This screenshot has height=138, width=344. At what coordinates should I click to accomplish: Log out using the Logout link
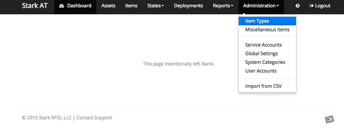pyautogui.click(x=320, y=6)
